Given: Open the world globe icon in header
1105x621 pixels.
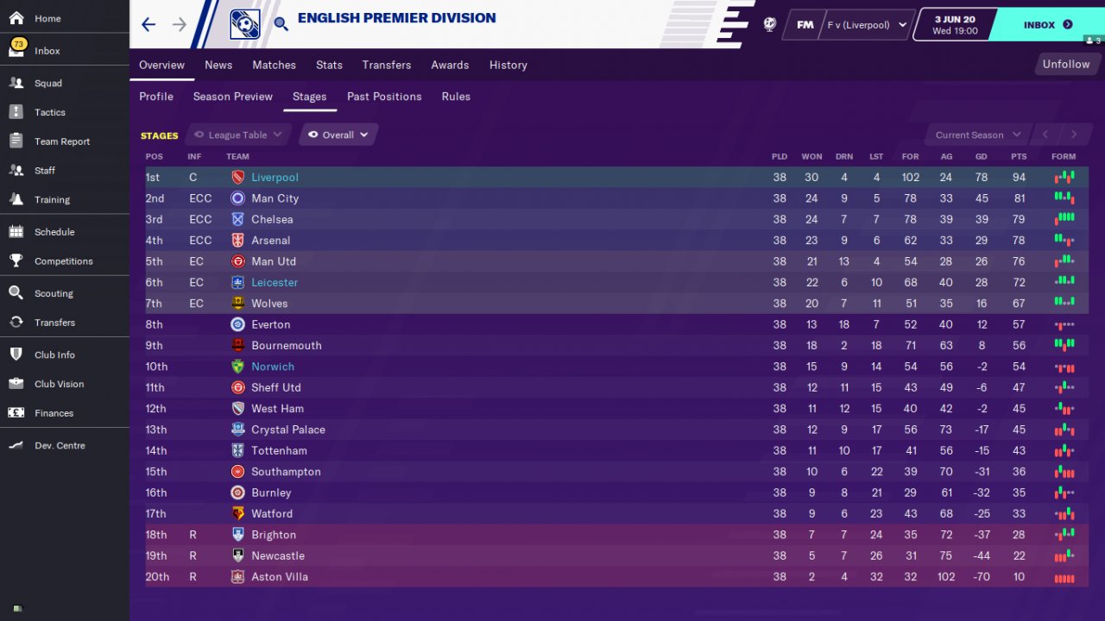Looking at the screenshot, I should tap(769, 24).
